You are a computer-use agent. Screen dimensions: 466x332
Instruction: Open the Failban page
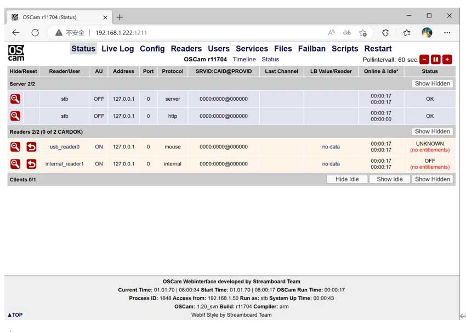(312, 49)
